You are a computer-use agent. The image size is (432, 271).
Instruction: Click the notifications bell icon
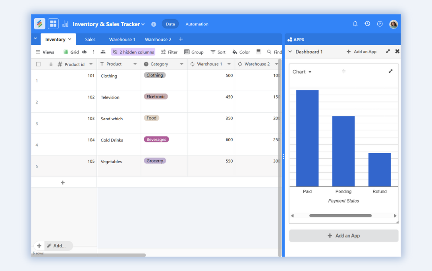[355, 24]
